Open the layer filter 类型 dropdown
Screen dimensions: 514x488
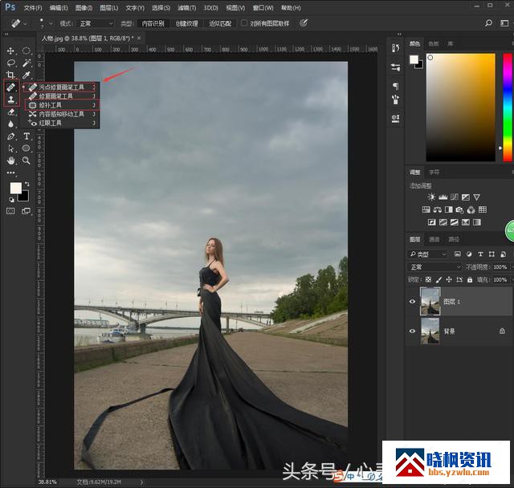coord(427,254)
